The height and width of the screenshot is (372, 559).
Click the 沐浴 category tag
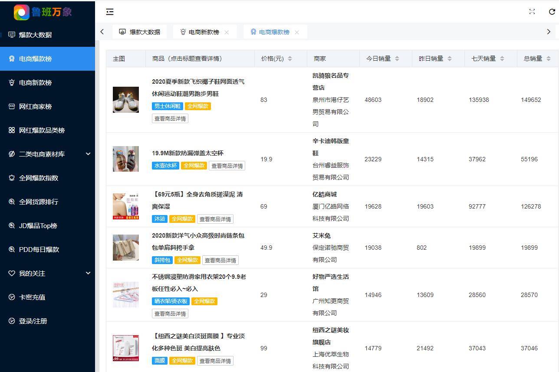point(160,219)
